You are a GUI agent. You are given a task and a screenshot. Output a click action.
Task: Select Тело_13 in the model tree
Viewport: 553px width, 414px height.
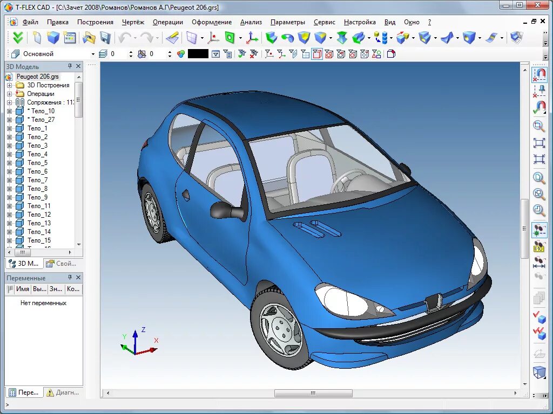(39, 223)
